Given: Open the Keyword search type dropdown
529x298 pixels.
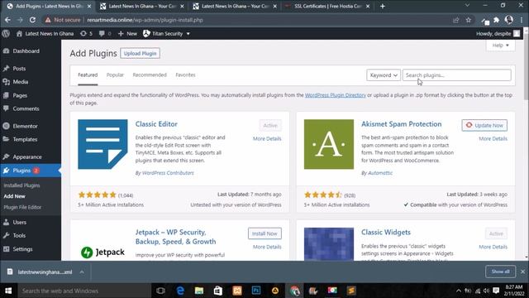Looking at the screenshot, I should [x=384, y=75].
